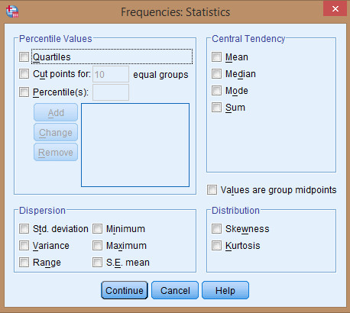This screenshot has height=313, width=350.
Task: Click the Remove button
Action: click(56, 152)
